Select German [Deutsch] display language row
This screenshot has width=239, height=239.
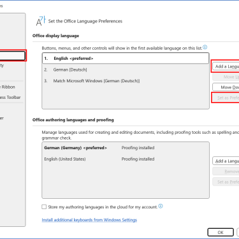pos(126,69)
